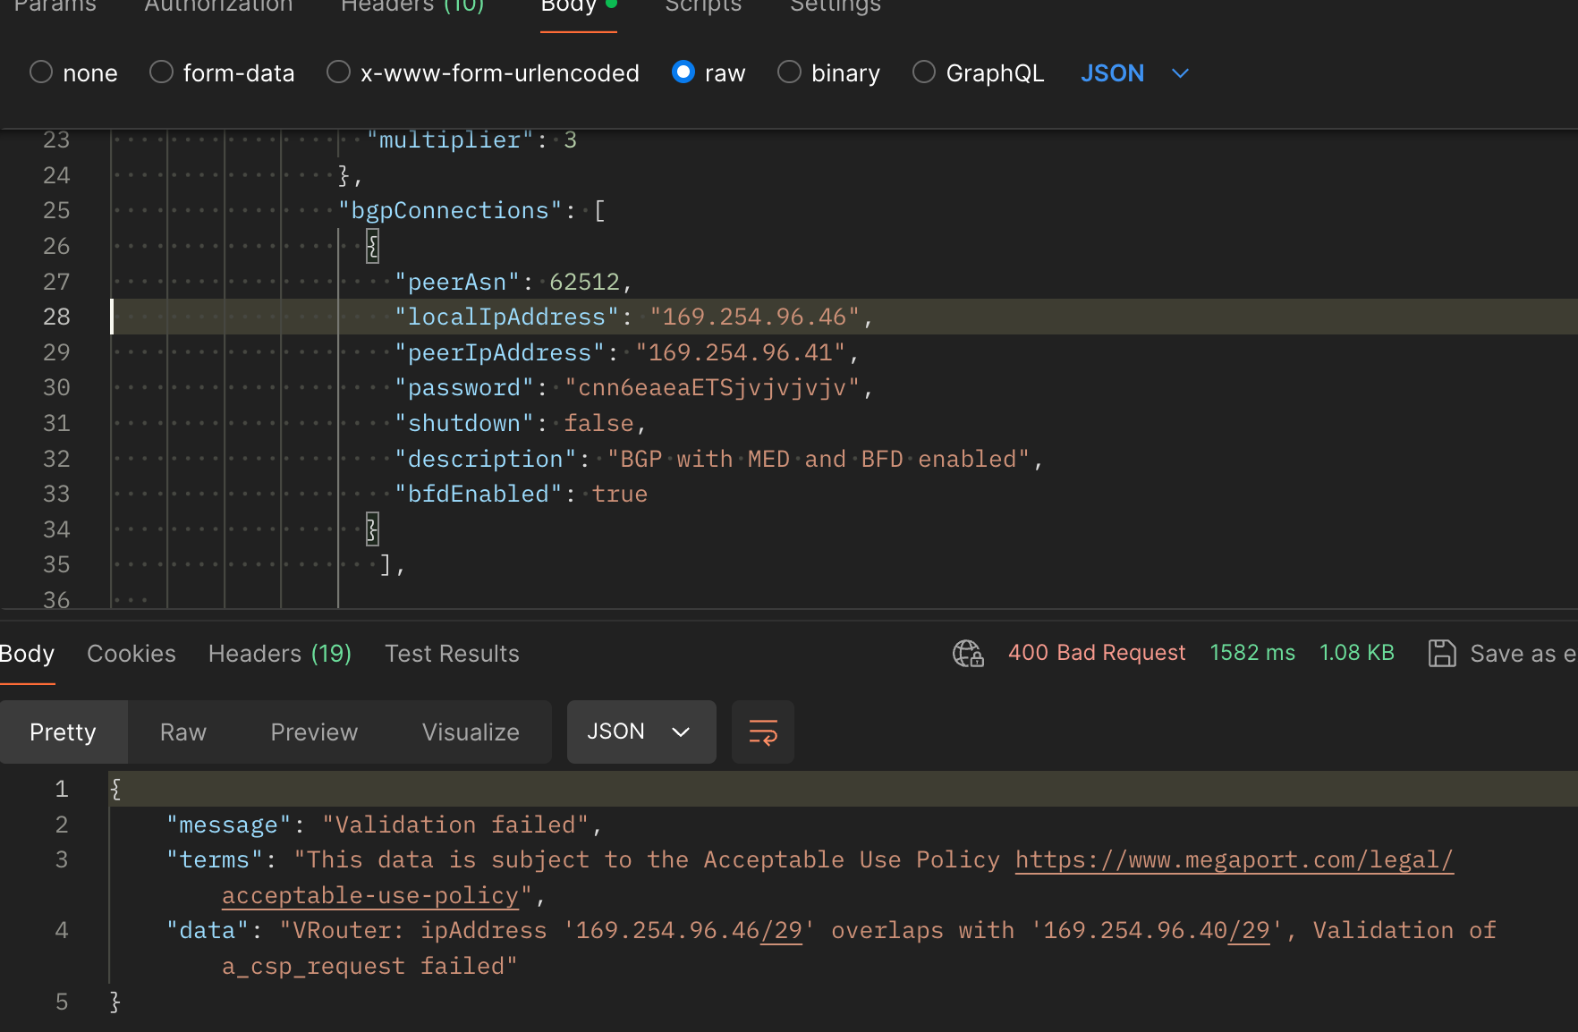Click the 400 Bad Request status
The width and height of the screenshot is (1578, 1032).
tap(1097, 653)
